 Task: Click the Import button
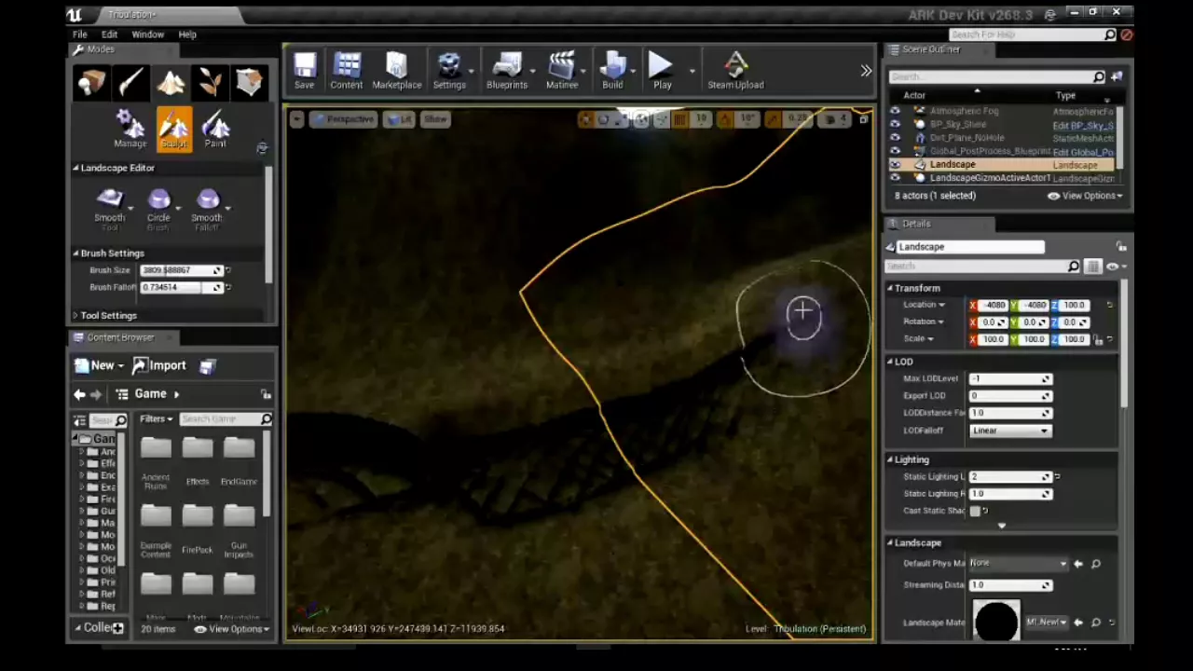click(160, 365)
